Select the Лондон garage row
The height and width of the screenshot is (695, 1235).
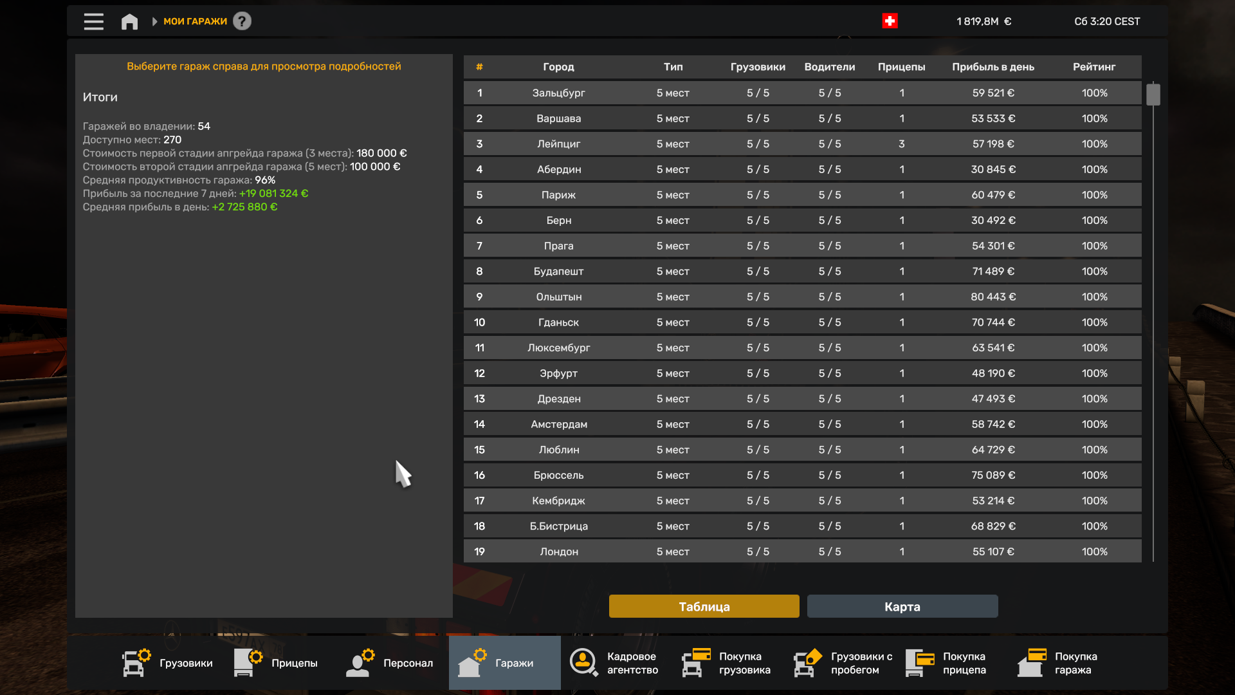pos(802,551)
